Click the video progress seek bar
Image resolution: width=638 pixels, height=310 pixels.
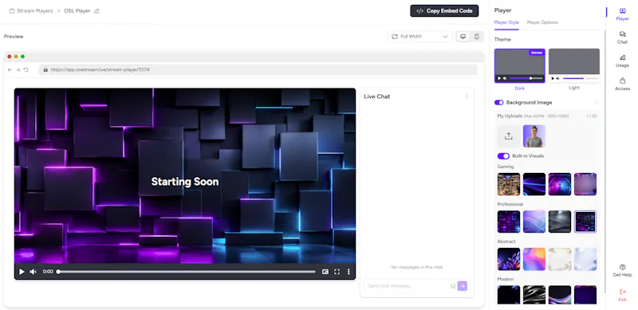(x=187, y=272)
